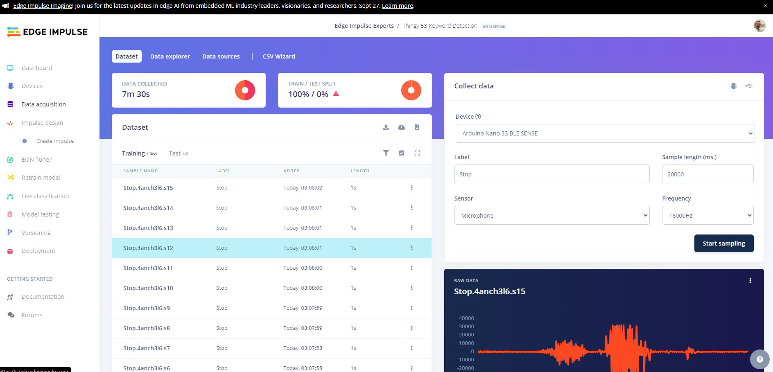This screenshot has height=372, width=773.
Task: Open the Frequency 16000Hz dropdown
Action: (707, 215)
